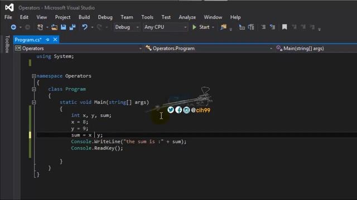Open the Undo history dropdown arrow
Screen dimensions: 357x200
pos(92,27)
